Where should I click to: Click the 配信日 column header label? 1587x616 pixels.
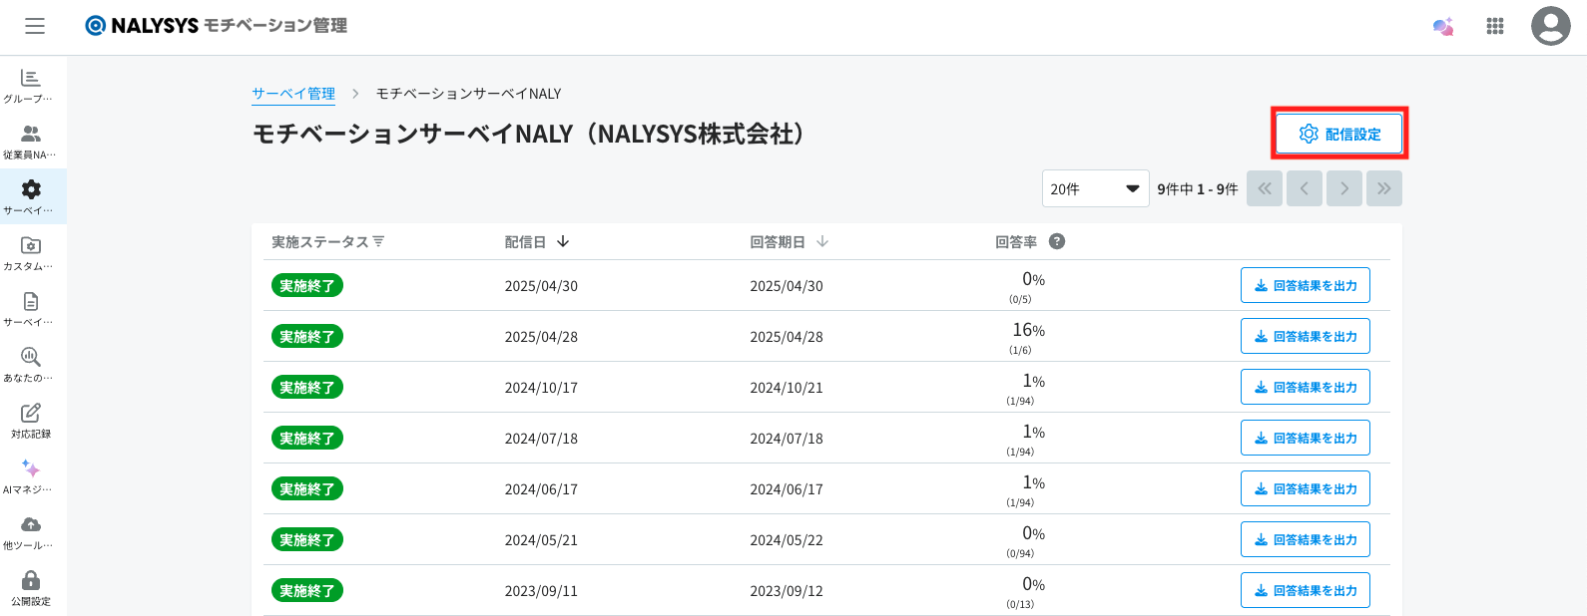click(525, 241)
